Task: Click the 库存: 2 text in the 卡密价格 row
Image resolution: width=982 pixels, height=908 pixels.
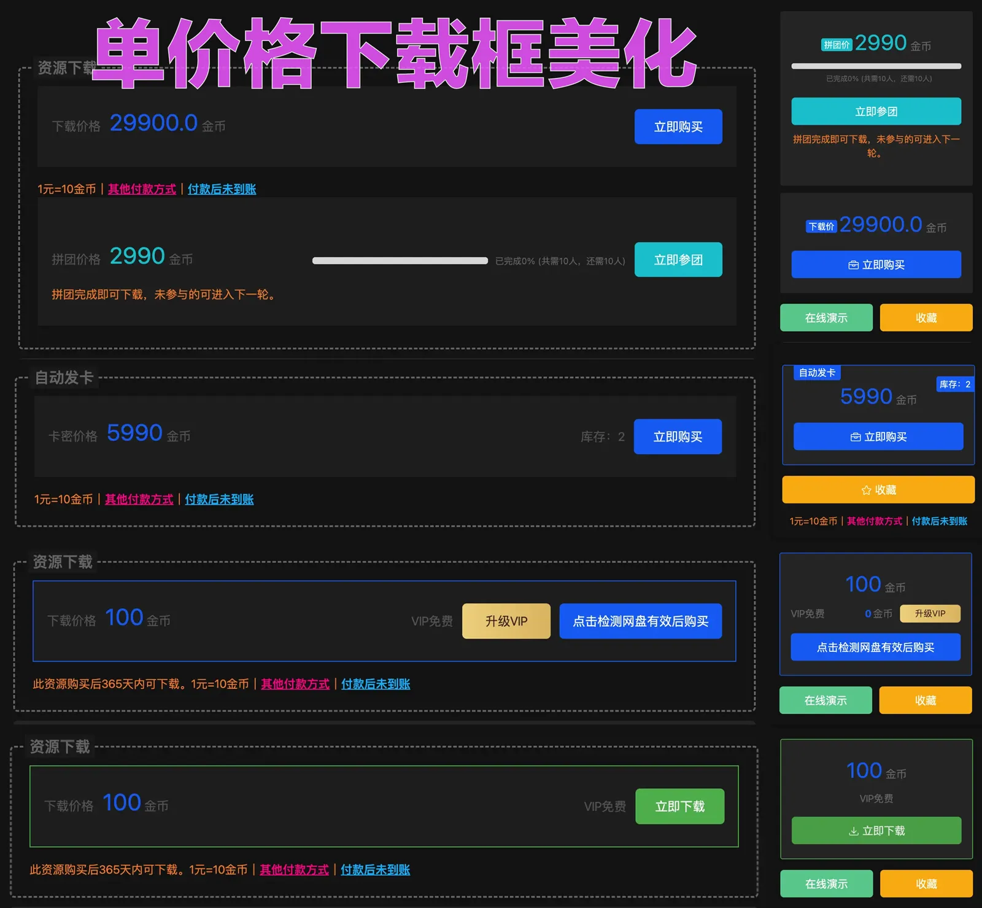Action: click(603, 437)
